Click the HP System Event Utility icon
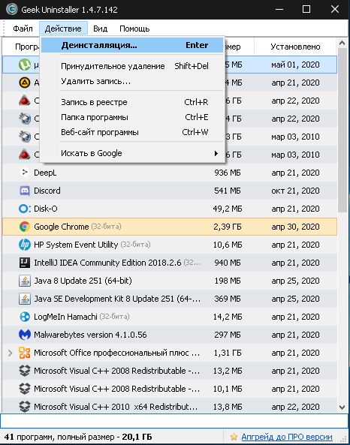Screen dimensions: 350x445 tap(25, 245)
